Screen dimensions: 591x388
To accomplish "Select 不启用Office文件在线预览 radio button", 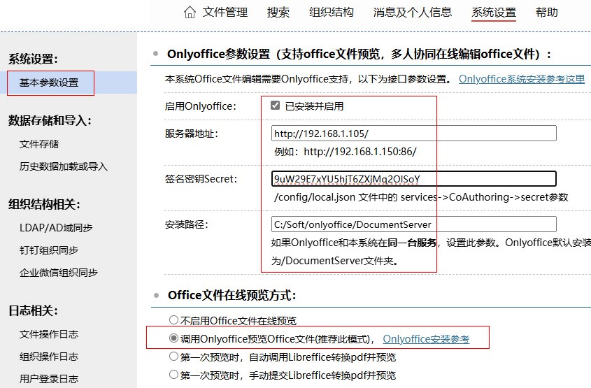I will [x=173, y=320].
